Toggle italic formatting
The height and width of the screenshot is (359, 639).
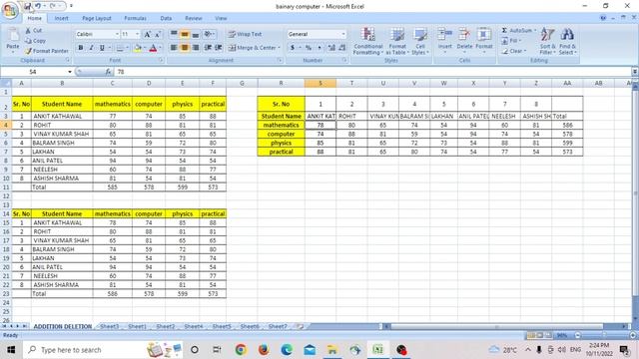click(x=91, y=48)
